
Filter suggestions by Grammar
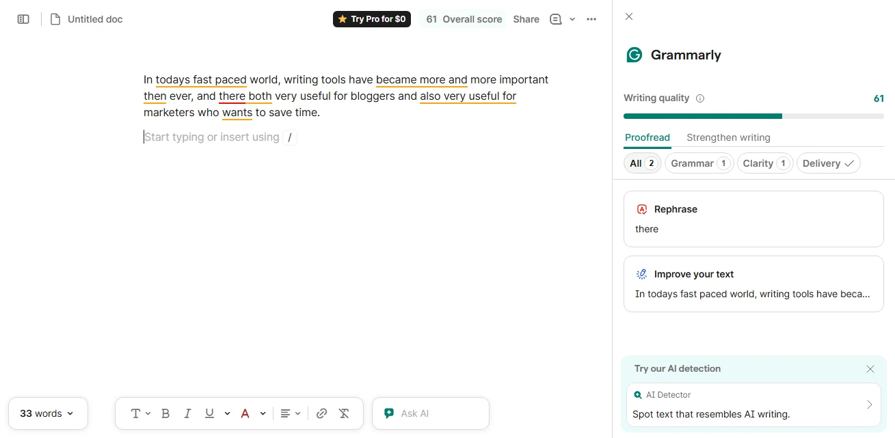pos(699,163)
